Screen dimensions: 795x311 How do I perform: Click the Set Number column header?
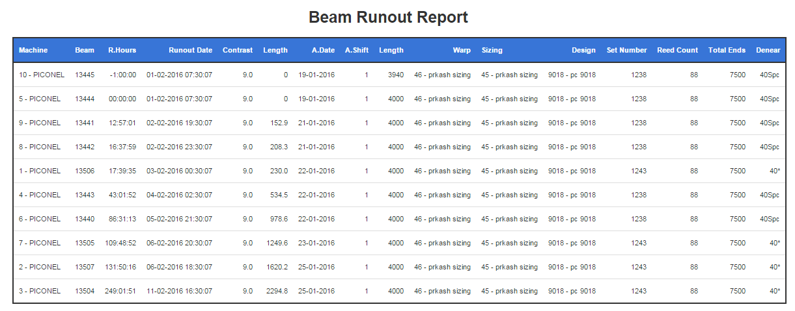click(x=627, y=50)
